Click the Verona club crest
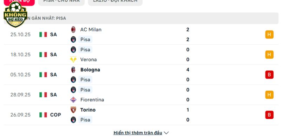This screenshot has height=140, width=281. (73, 59)
